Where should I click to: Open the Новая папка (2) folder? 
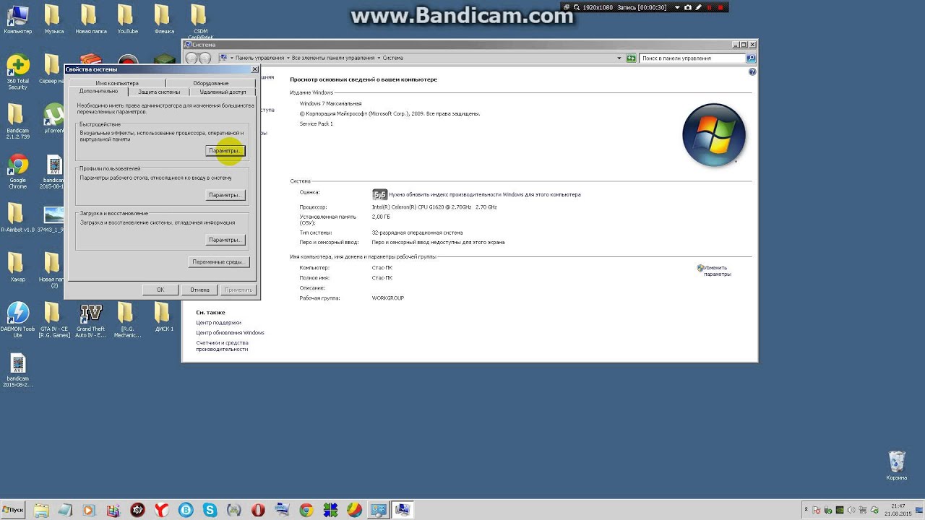[x=53, y=270]
